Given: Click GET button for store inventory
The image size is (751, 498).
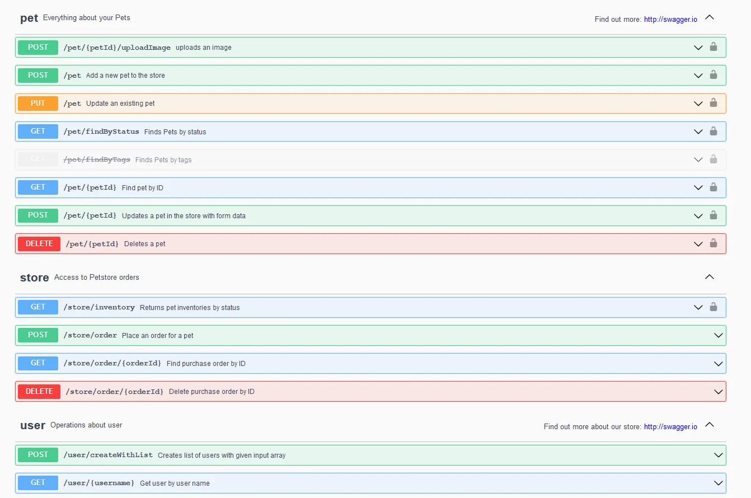Looking at the screenshot, I should coord(38,307).
